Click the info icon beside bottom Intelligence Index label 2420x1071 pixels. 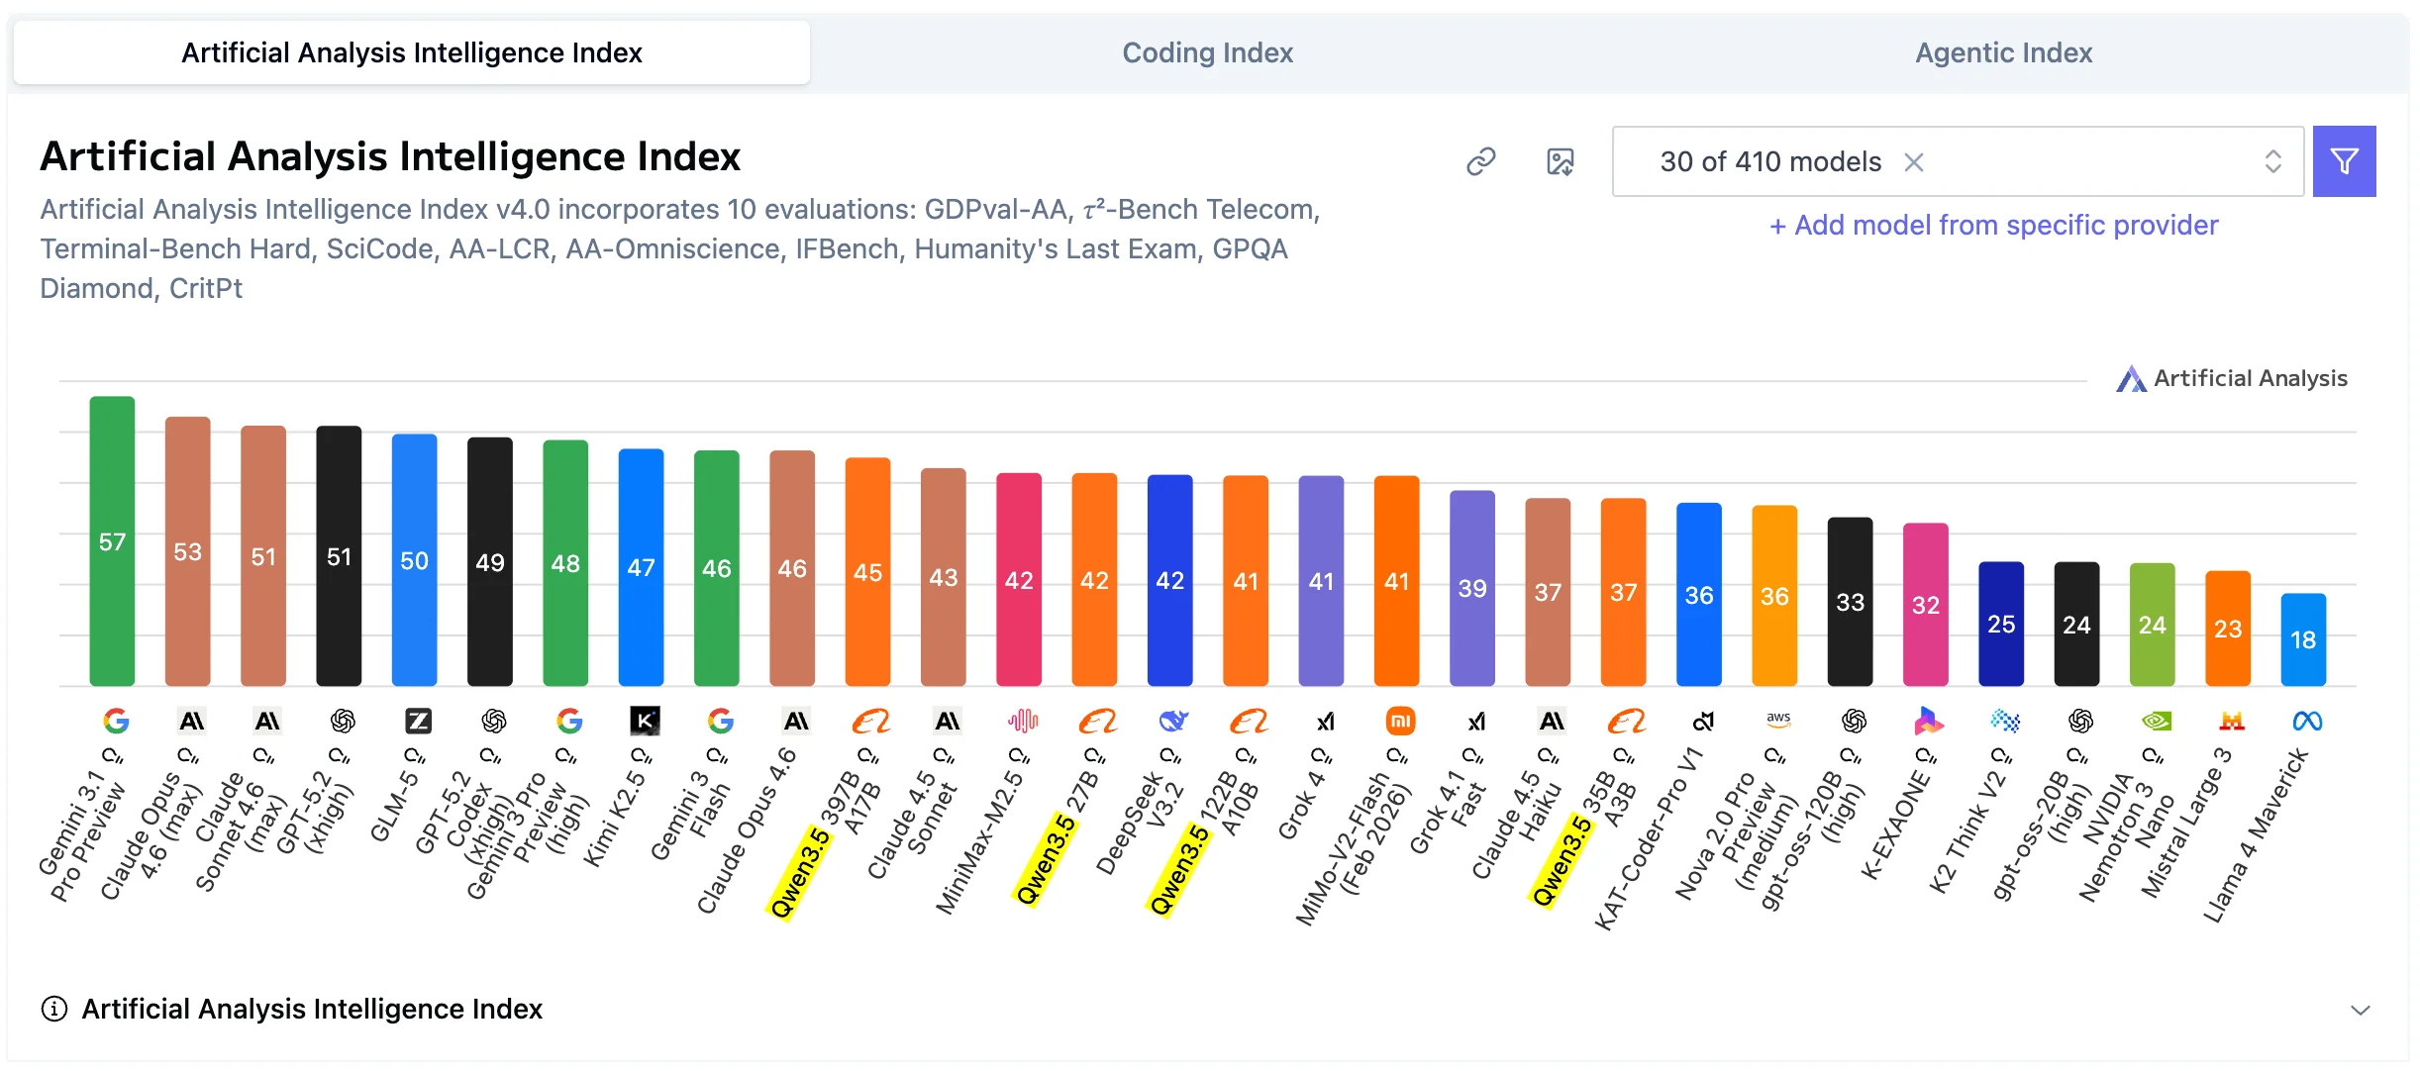click(x=54, y=1009)
